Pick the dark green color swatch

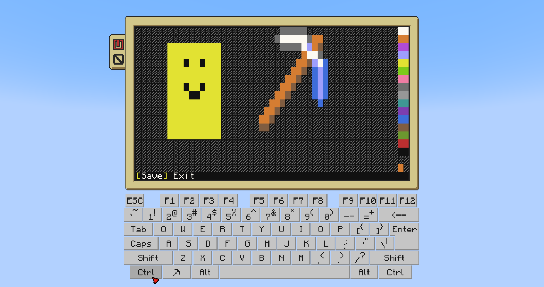coord(403,135)
